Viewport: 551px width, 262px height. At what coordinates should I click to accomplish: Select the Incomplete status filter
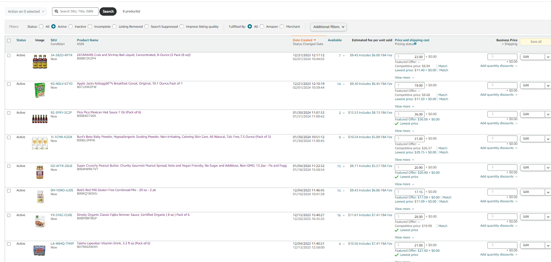click(x=90, y=26)
